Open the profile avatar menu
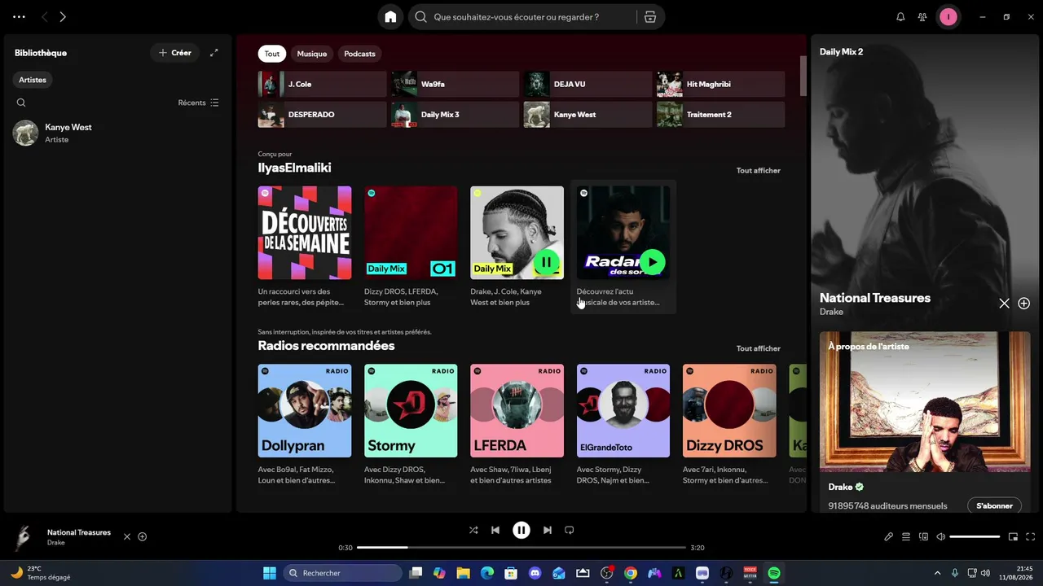 948,17
